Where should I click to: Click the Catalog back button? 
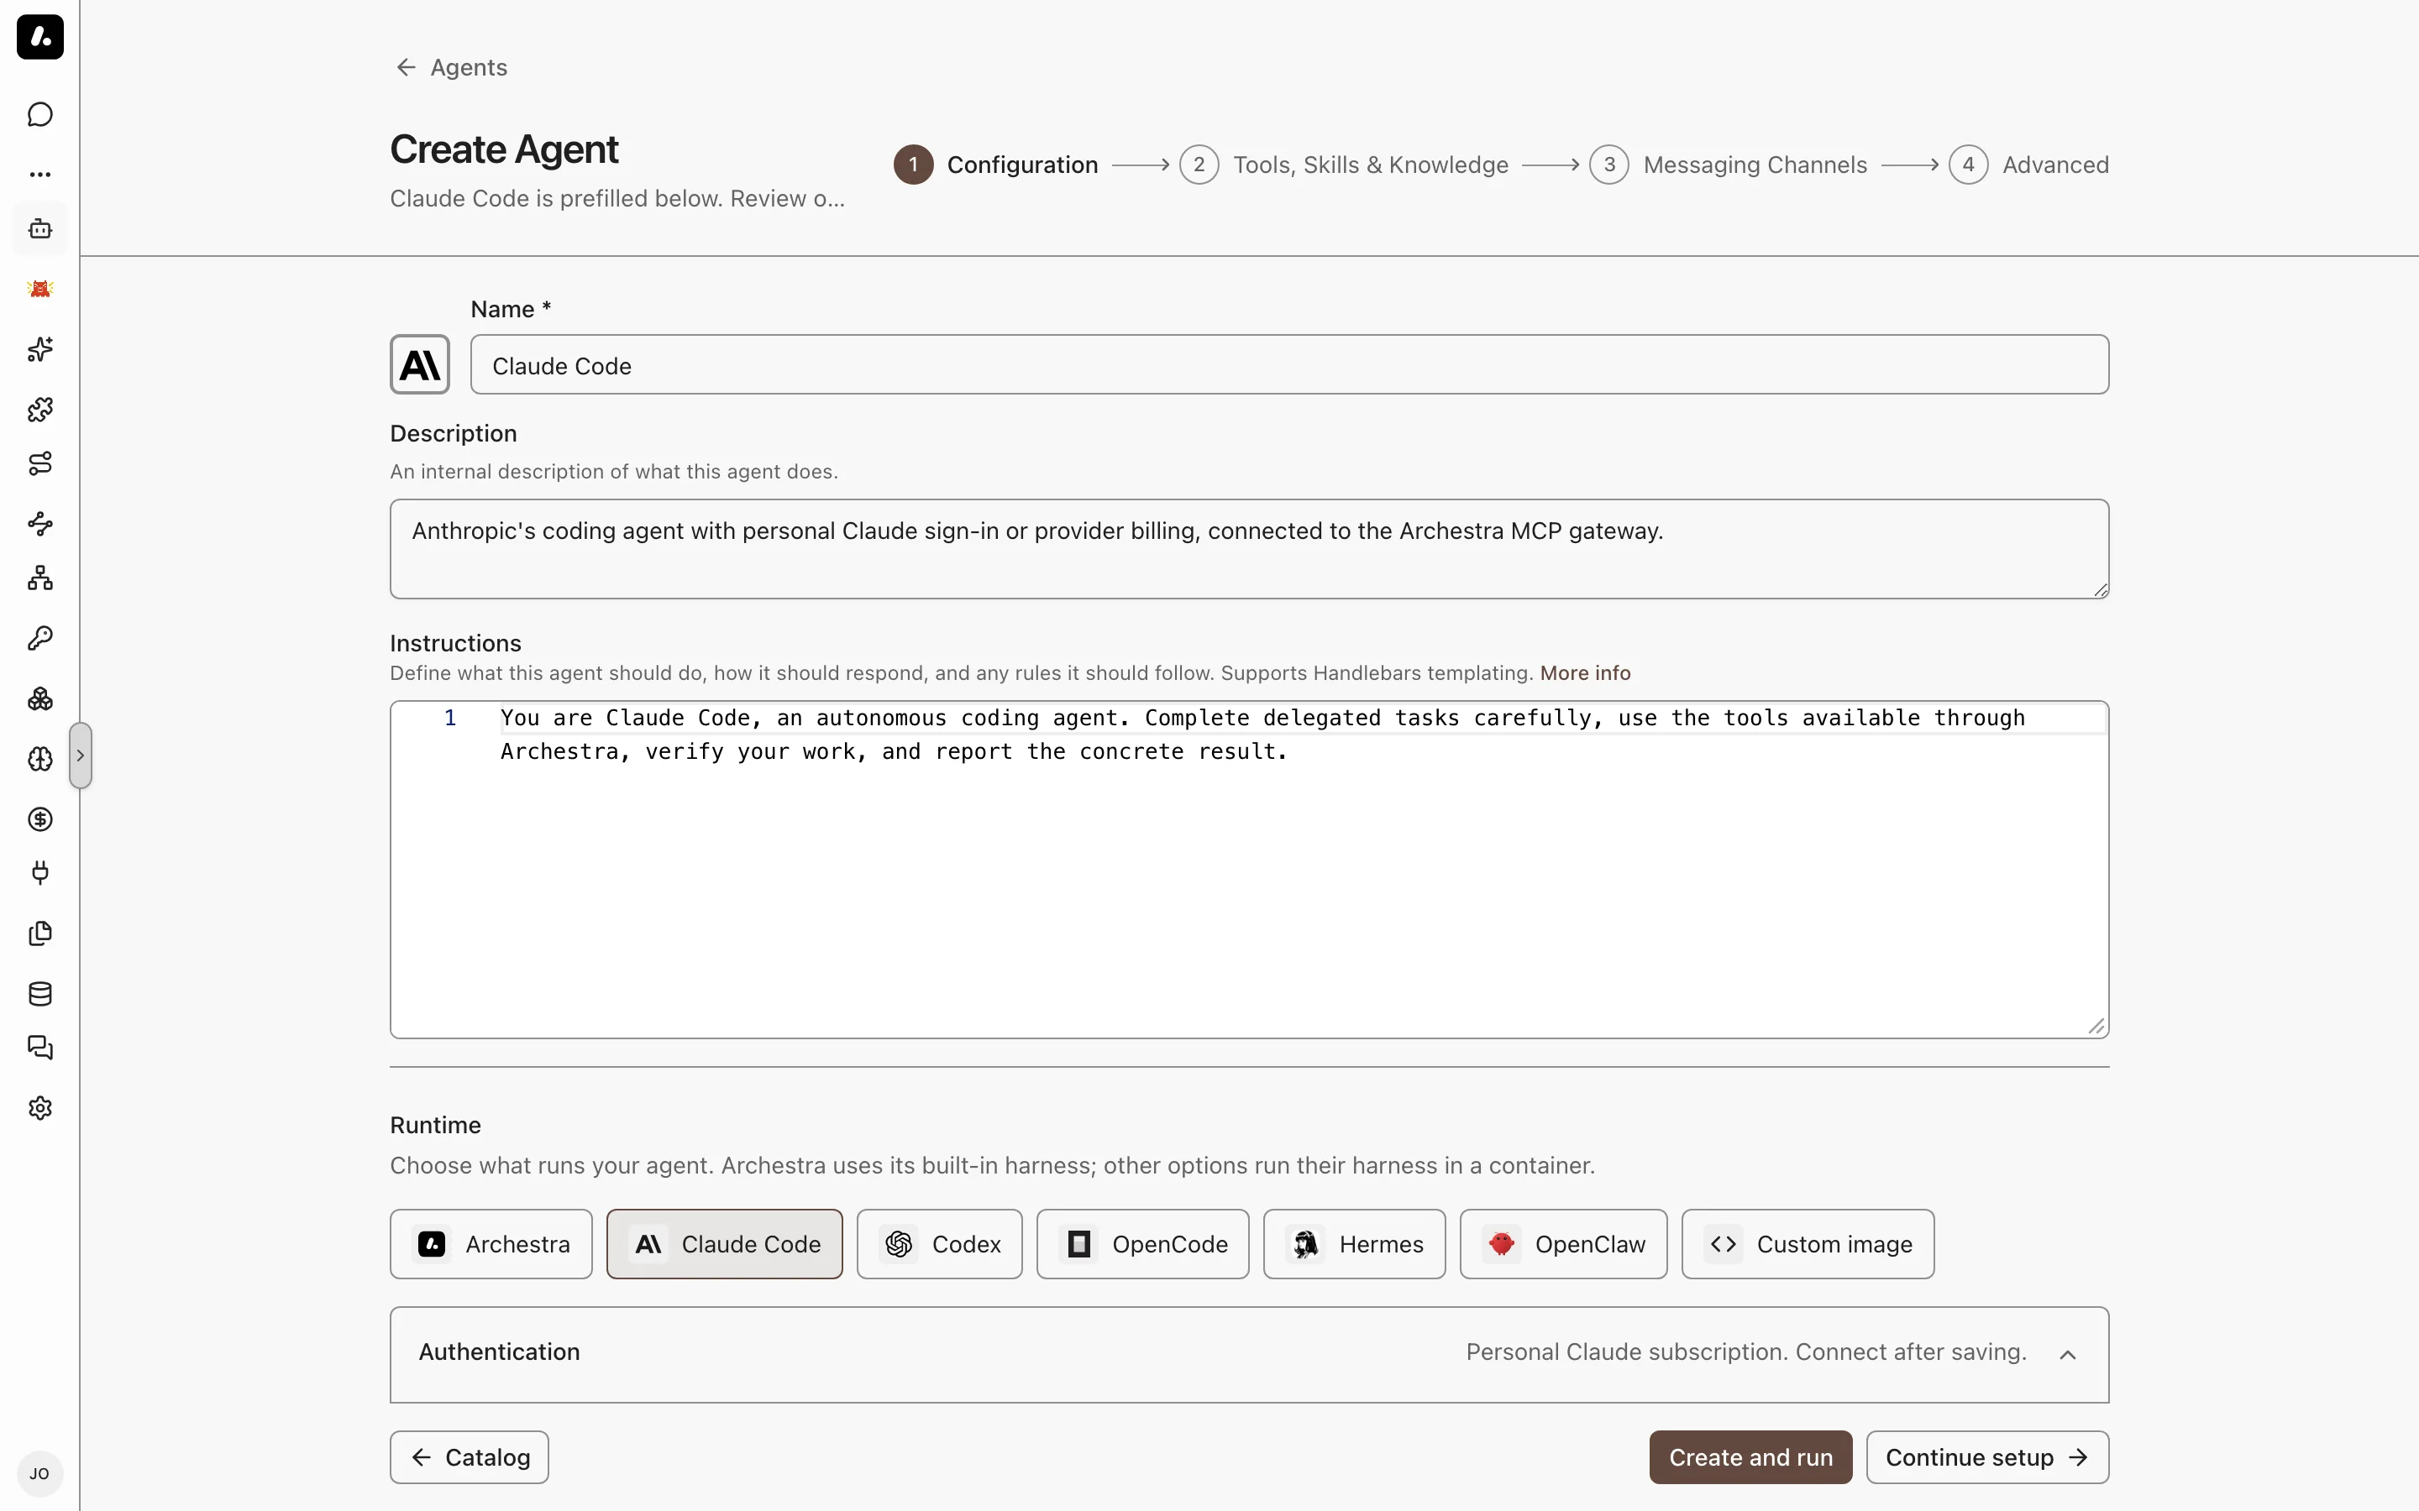click(x=469, y=1457)
